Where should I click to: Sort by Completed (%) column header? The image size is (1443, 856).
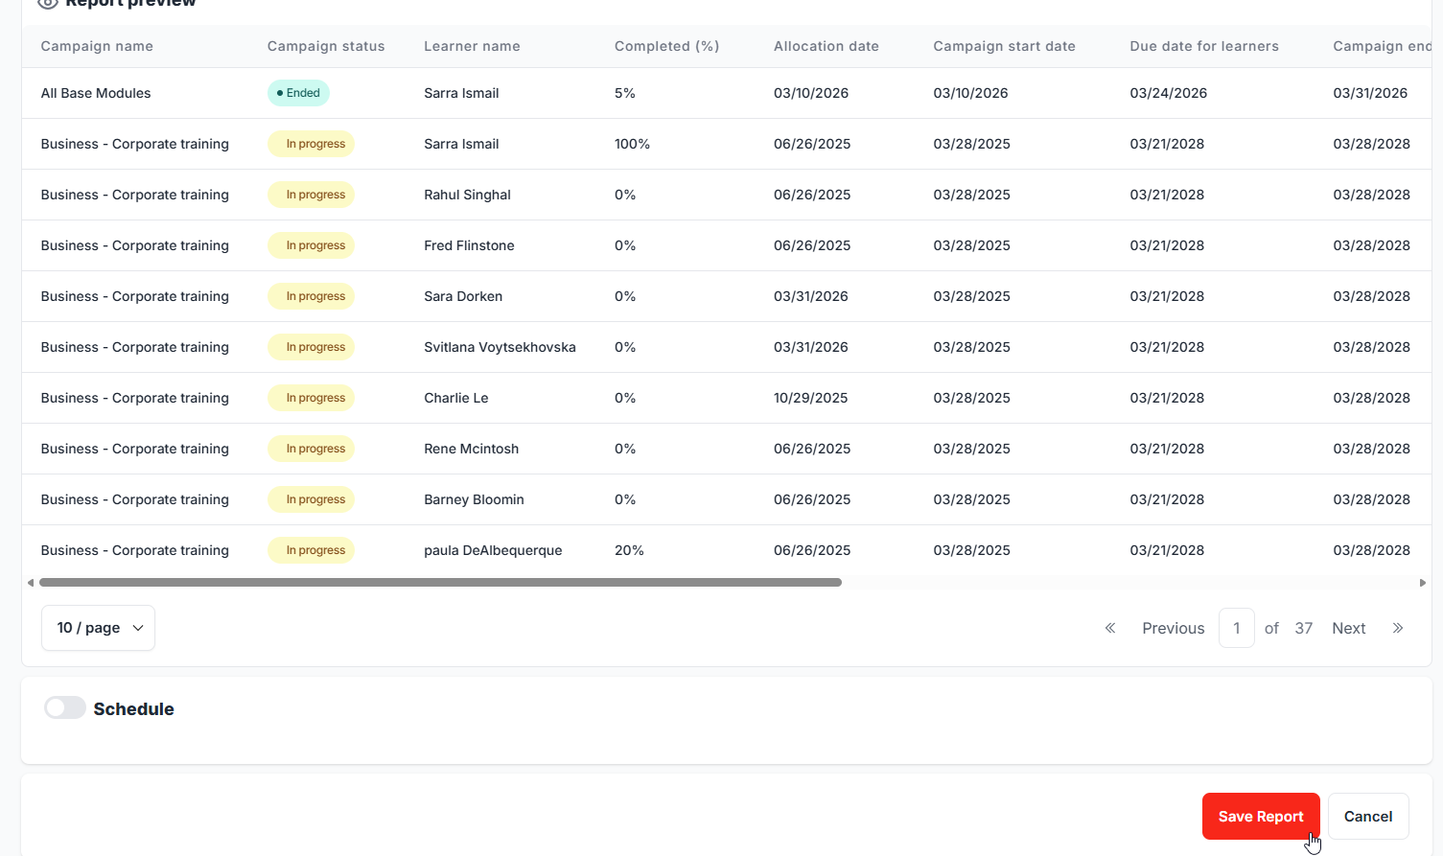[x=666, y=46]
